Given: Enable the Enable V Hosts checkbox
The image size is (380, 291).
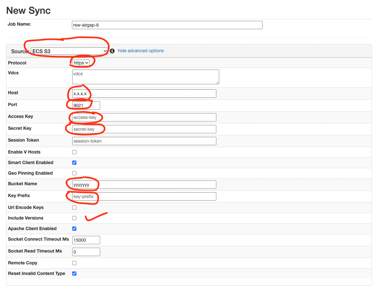Looking at the screenshot, I should point(74,152).
